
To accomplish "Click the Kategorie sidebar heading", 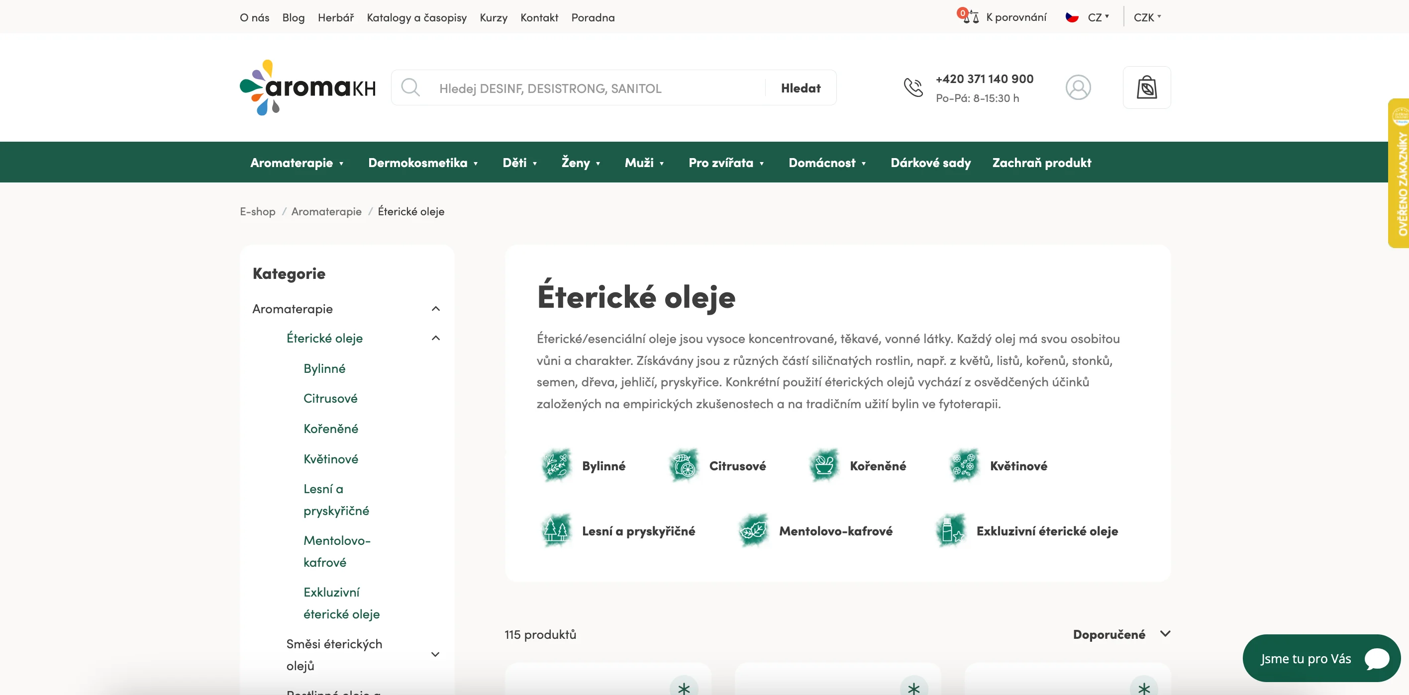I will click(289, 273).
